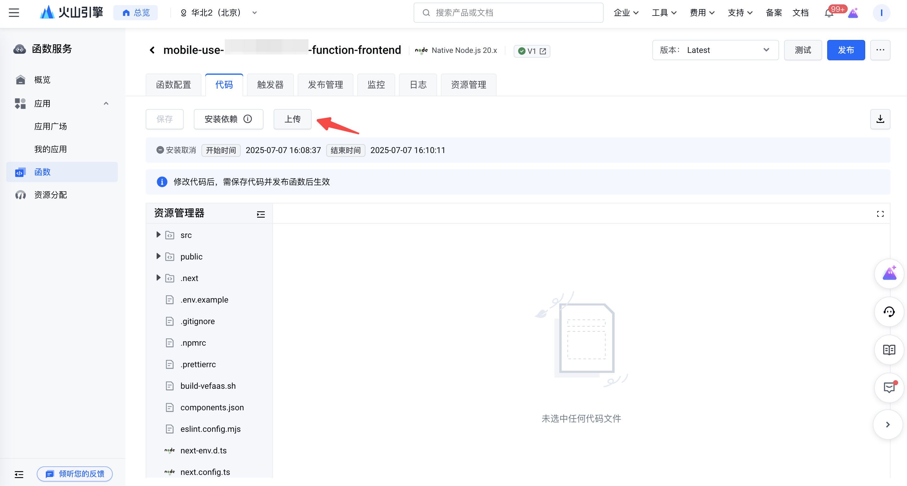Click the download code icon
Image resolution: width=907 pixels, height=486 pixels.
pos(880,119)
